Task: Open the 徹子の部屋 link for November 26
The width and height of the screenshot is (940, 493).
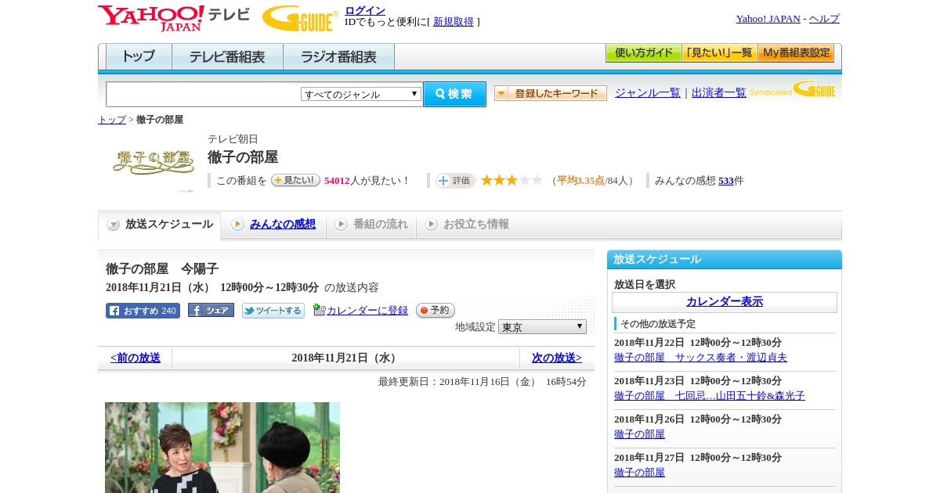Action: [x=639, y=434]
